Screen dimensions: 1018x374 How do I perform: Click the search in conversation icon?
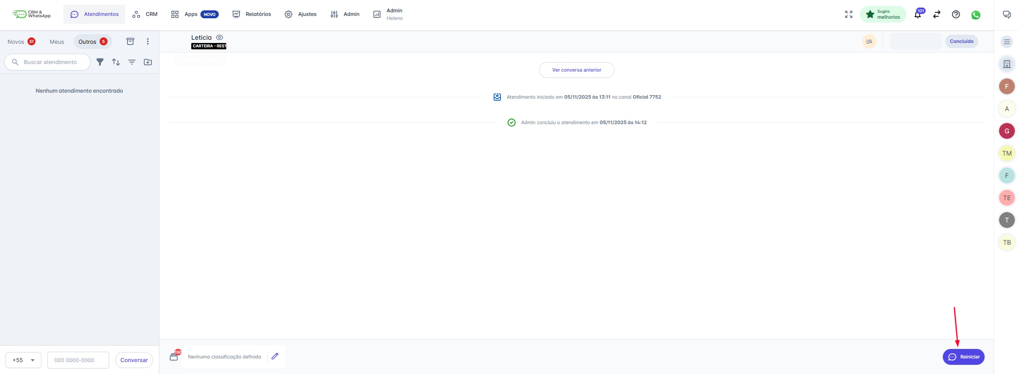pos(869,41)
